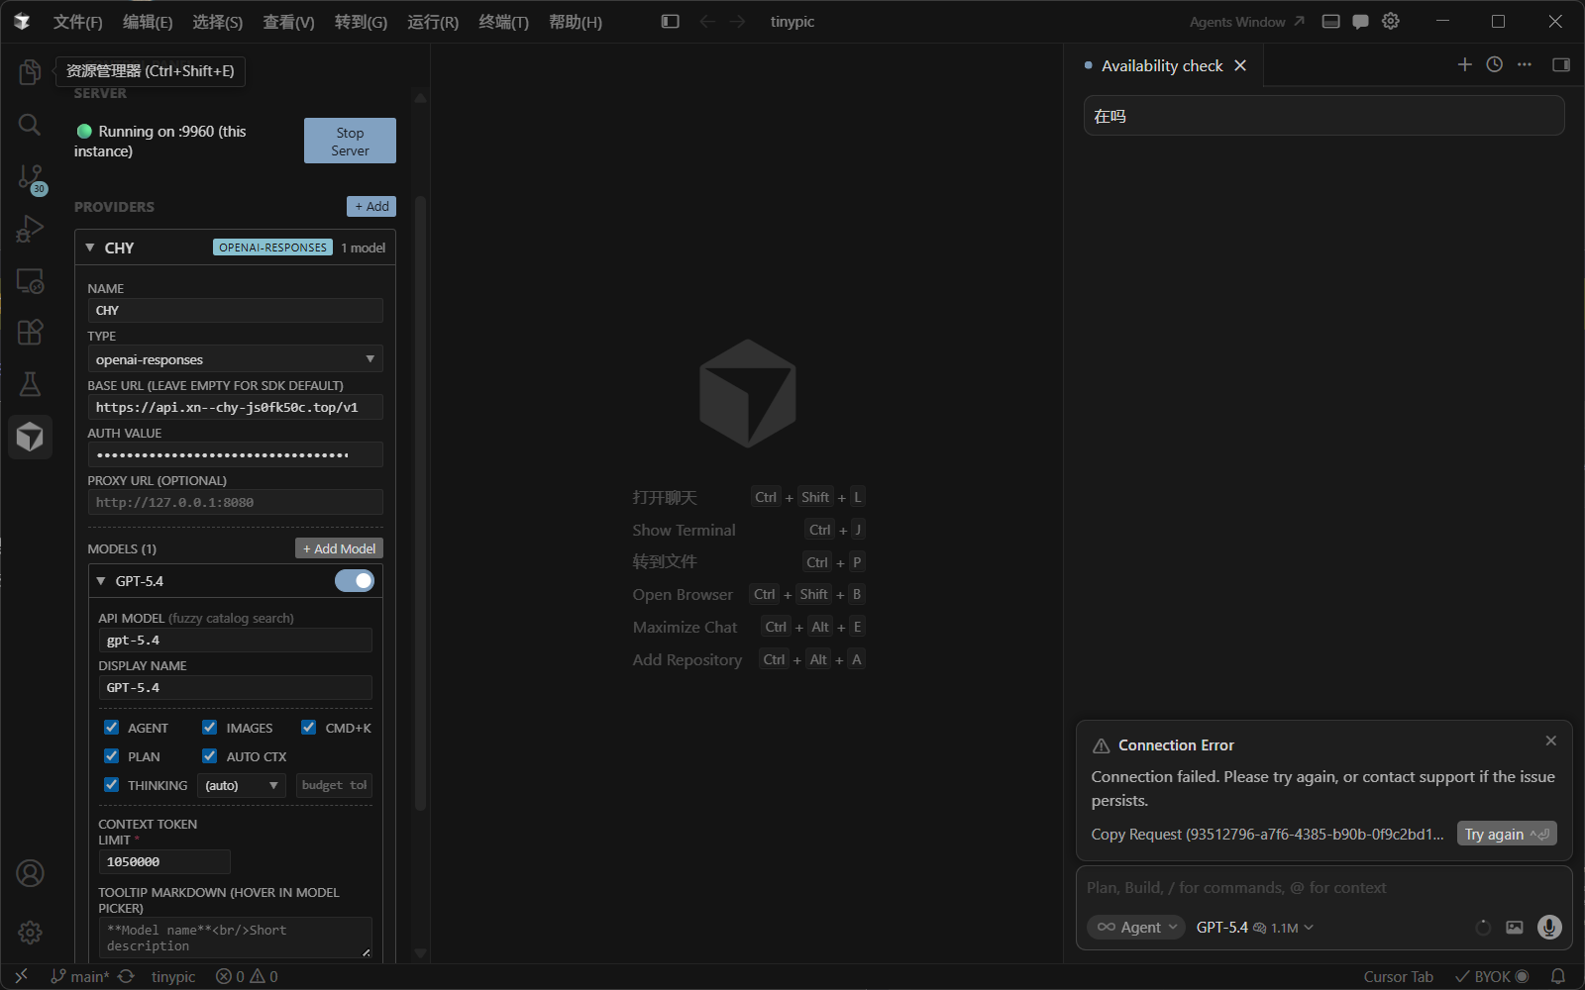Start voice input with the microphone icon
The height and width of the screenshot is (990, 1585).
point(1549,928)
